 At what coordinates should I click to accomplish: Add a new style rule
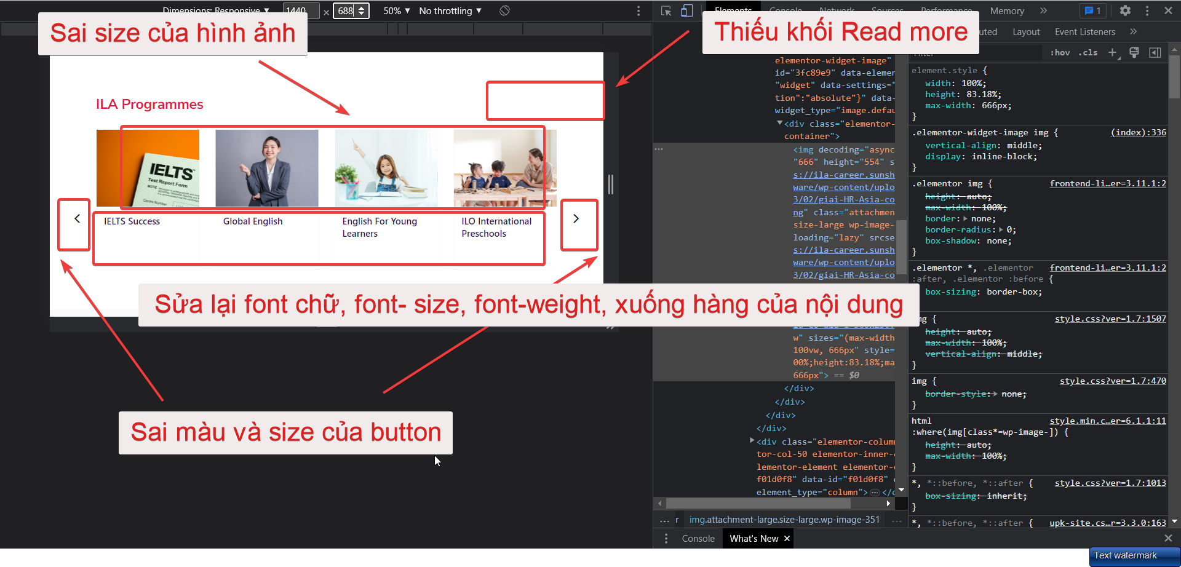pyautogui.click(x=1113, y=53)
